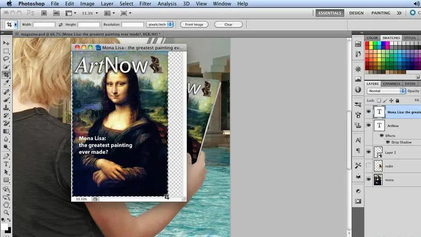This screenshot has height=237, width=421.
Task: Switch to the Essentials workspace
Action: click(330, 13)
